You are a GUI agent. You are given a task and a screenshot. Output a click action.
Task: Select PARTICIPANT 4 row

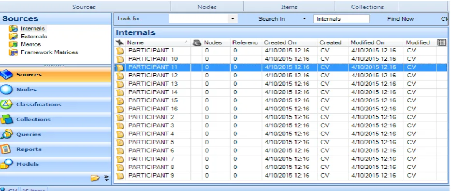[x=281, y=134]
